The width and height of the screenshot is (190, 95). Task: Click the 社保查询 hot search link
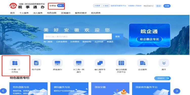(75, 42)
